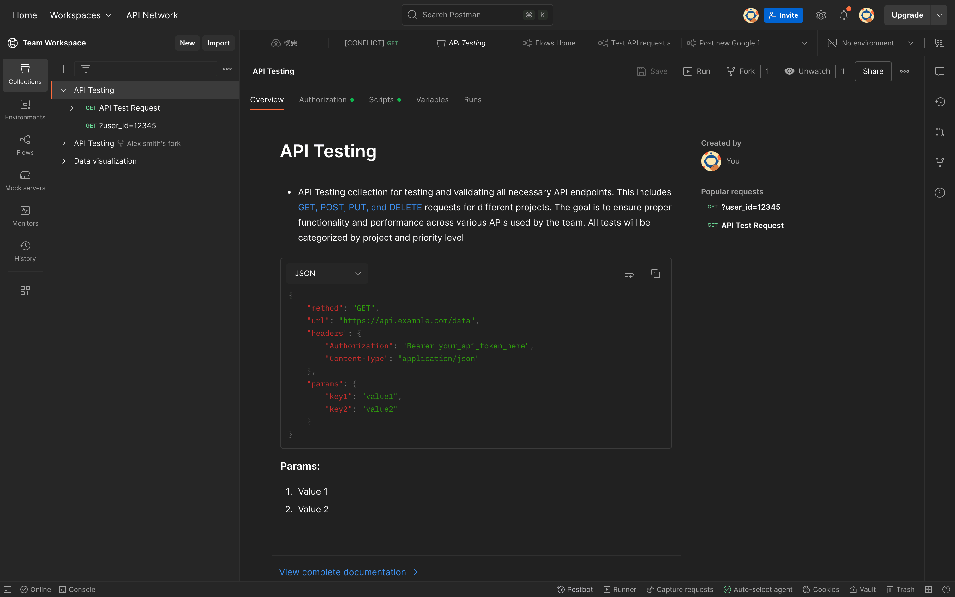
Task: Toggle the Auto-select agent option
Action: click(758, 589)
